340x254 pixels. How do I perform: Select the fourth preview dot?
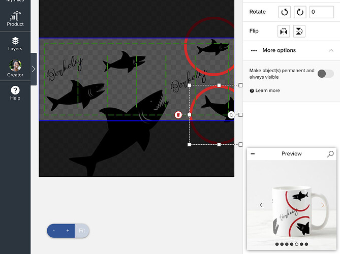pyautogui.click(x=292, y=244)
